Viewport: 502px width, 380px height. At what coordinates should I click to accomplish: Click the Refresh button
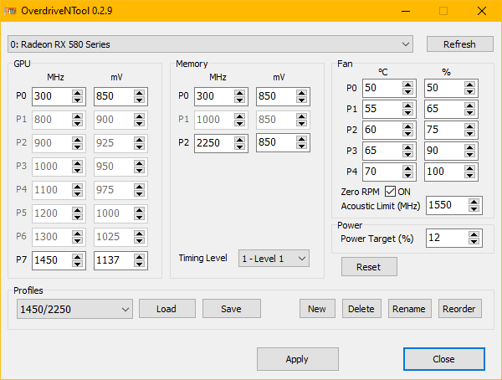tap(459, 44)
